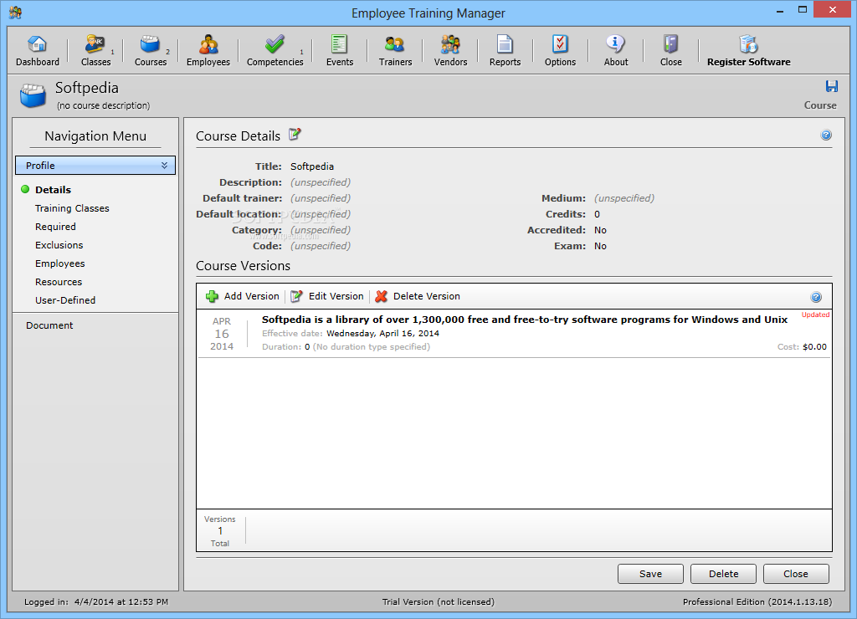Select User-Defined in navigation menu

click(x=65, y=300)
